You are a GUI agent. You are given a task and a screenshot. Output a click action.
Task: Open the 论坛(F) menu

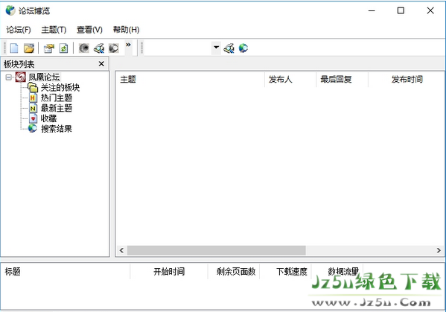(x=19, y=30)
